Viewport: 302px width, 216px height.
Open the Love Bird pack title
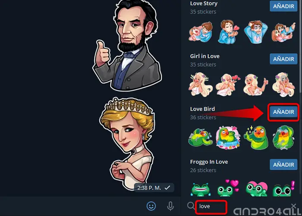coord(202,109)
